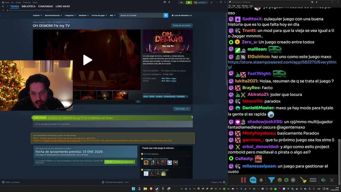The image size is (341, 192).
Task: Expand the Explorar store menu
Action: [37, 15]
